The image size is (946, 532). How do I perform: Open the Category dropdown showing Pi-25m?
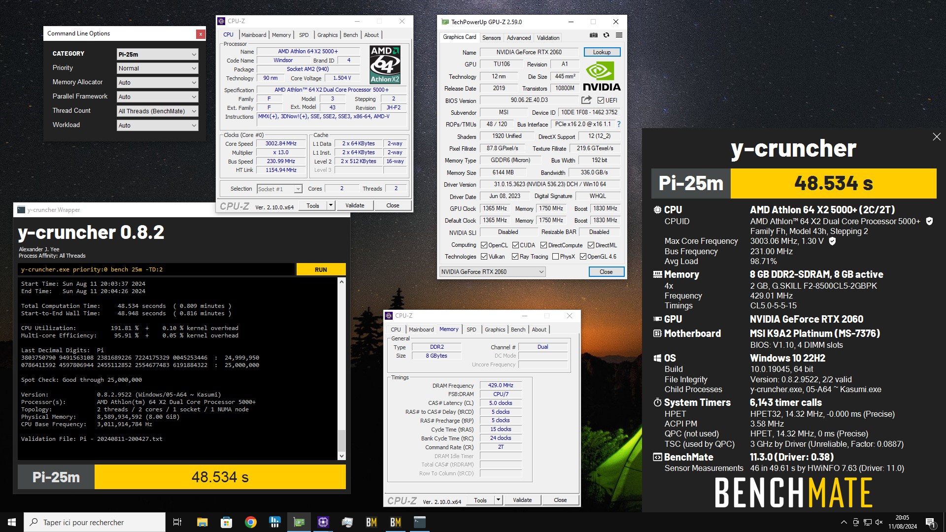tap(157, 54)
